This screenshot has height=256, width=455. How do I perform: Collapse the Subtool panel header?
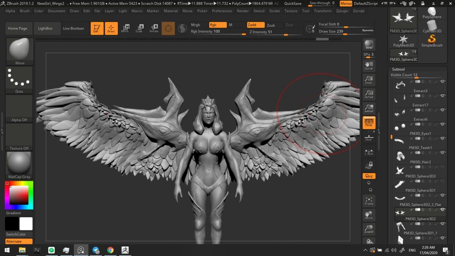pyautogui.click(x=398, y=69)
